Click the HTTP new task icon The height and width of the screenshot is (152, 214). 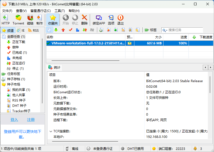coord(6,20)
